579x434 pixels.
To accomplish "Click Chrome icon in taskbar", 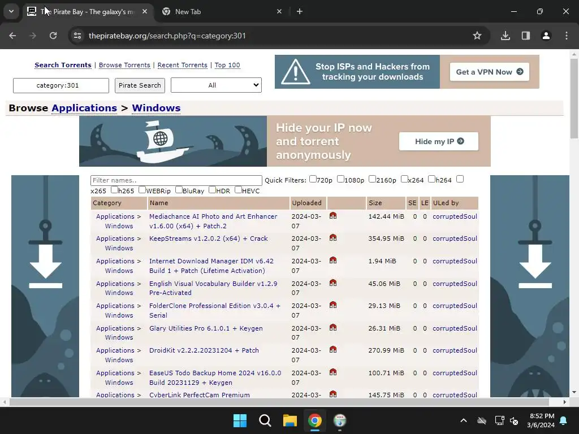I will click(315, 420).
